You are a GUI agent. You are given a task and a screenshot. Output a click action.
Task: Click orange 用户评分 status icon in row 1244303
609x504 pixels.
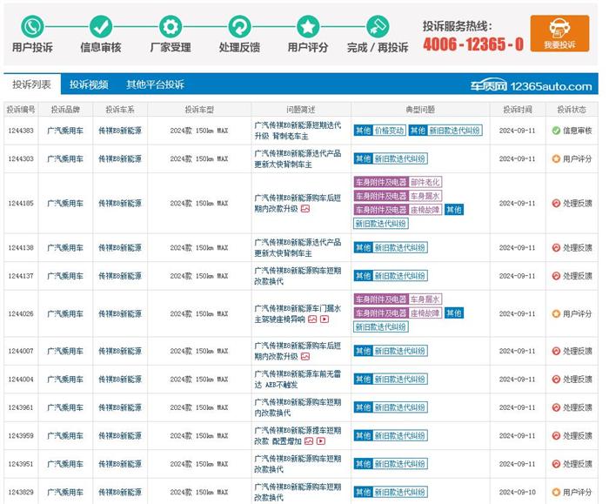[x=556, y=159]
